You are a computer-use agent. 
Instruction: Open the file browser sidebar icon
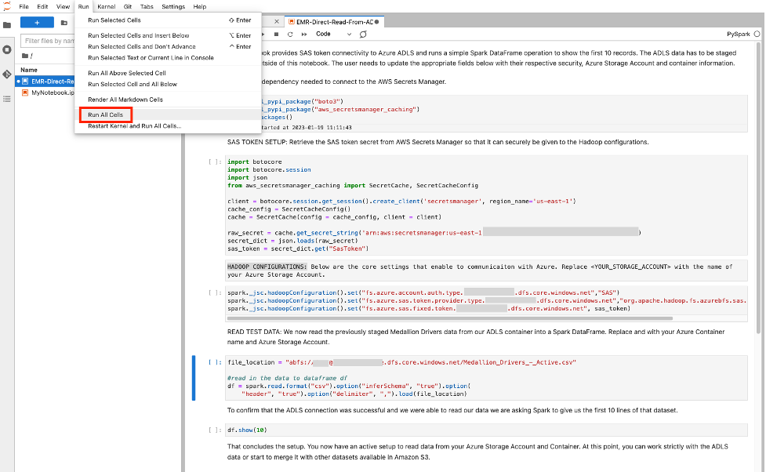(x=7, y=24)
